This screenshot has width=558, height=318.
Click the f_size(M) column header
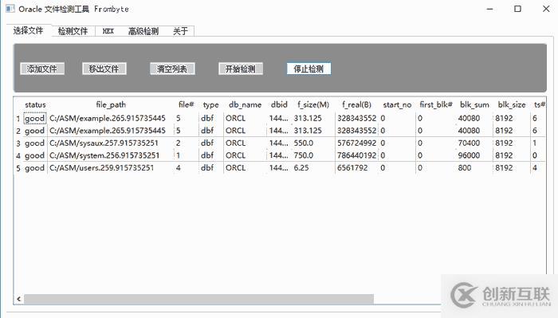pyautogui.click(x=313, y=104)
